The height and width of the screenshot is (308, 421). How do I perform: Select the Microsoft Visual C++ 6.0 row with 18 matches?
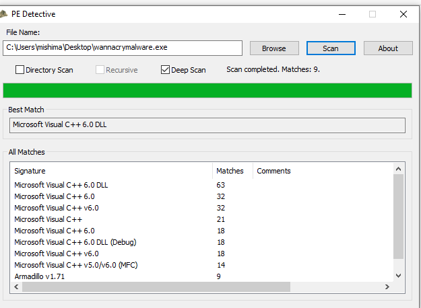click(x=201, y=231)
